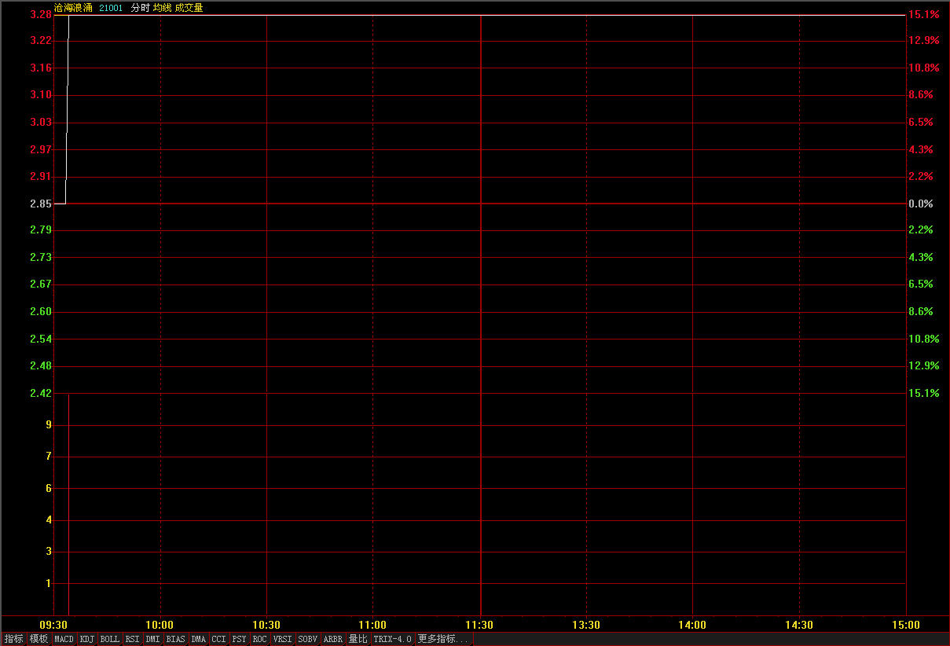
Task: Open the VRSI indicator tab
Action: point(282,639)
